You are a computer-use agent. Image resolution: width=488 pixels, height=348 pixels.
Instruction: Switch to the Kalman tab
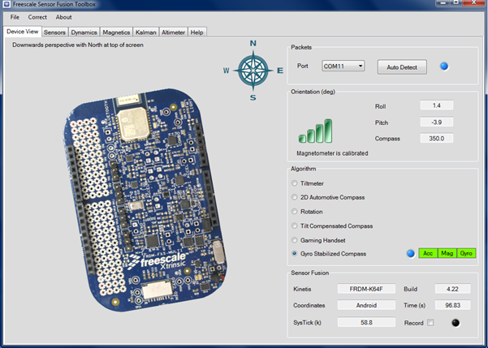145,32
